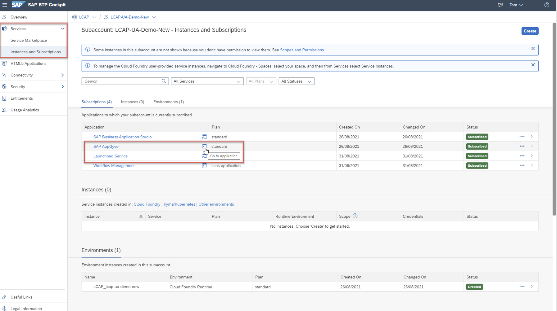The image size is (557, 311).
Task: Click the Create button
Action: 530,31
